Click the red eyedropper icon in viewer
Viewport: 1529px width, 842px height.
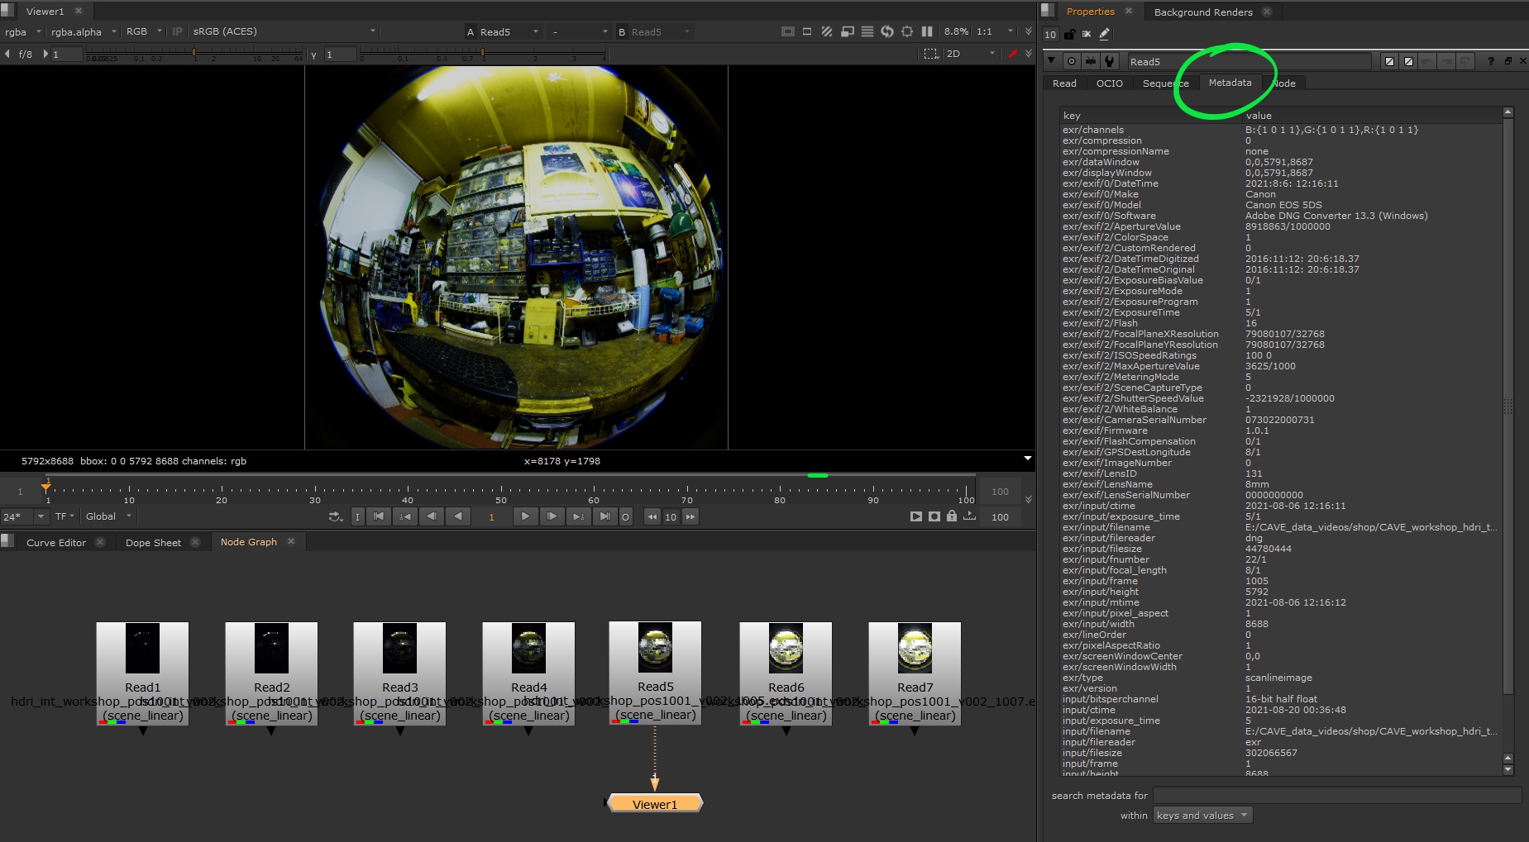coord(1012,54)
